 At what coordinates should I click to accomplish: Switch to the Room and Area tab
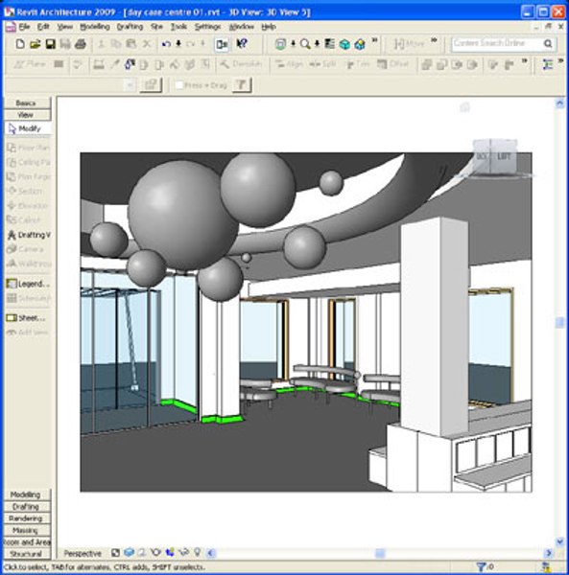(x=27, y=542)
